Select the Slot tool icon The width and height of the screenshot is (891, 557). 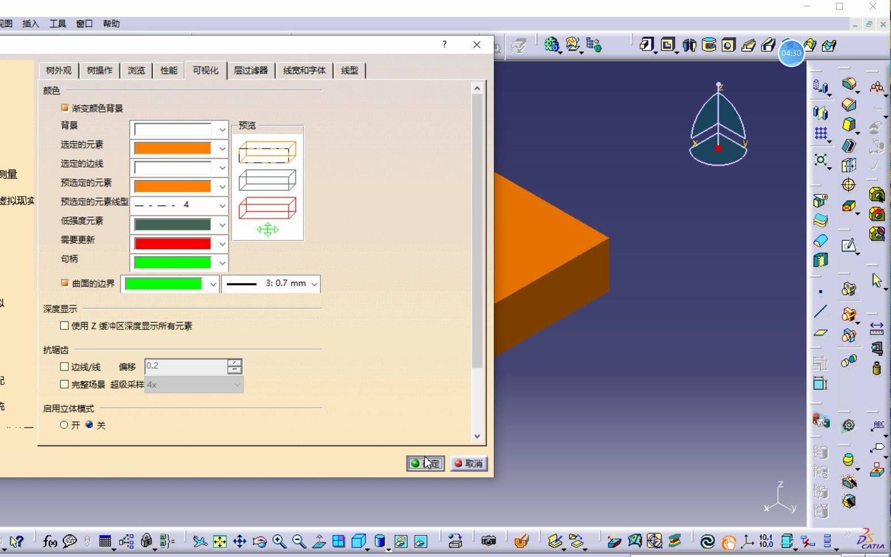768,45
